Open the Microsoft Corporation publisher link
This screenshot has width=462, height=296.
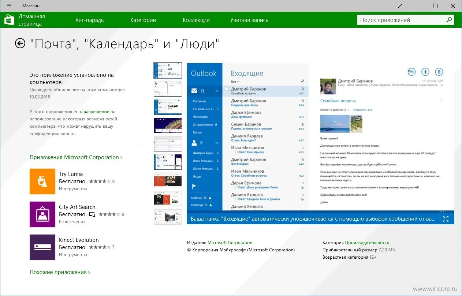[x=230, y=242]
